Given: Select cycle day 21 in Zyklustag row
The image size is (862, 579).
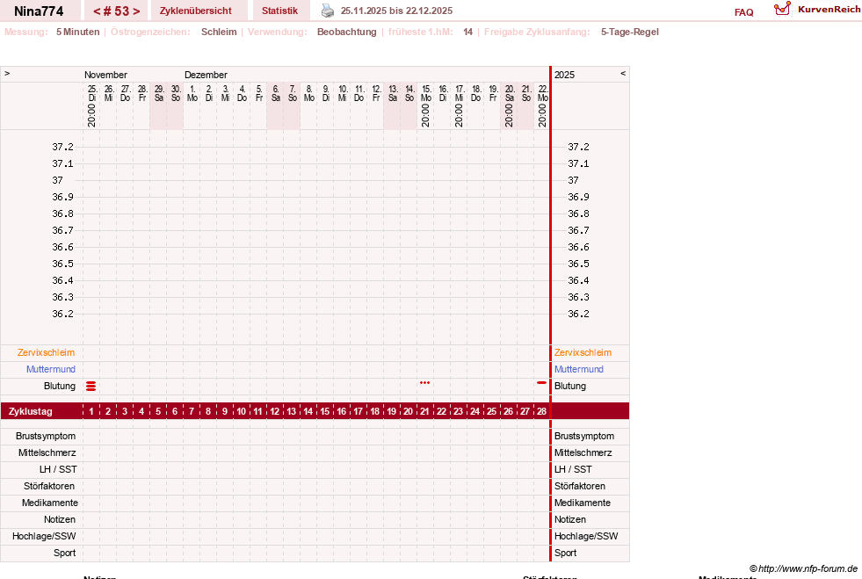Looking at the screenshot, I should [x=425, y=411].
